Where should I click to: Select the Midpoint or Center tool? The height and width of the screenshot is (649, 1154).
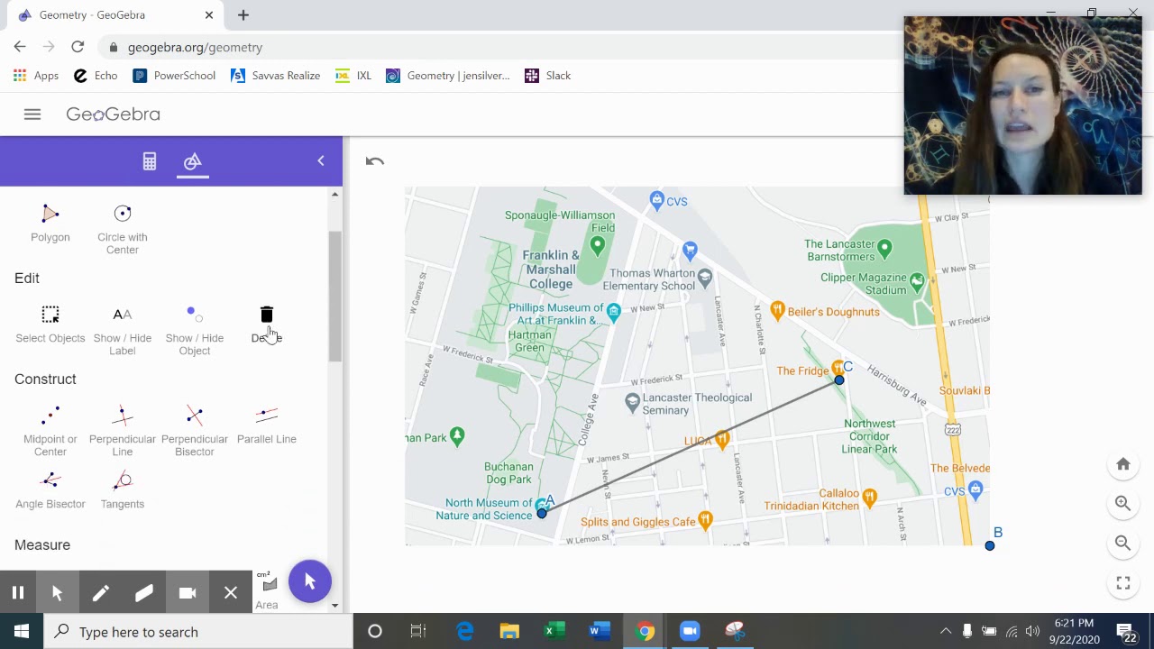tap(50, 431)
